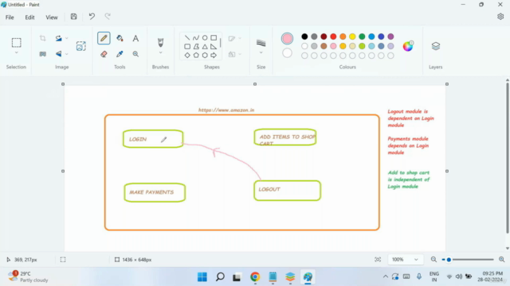This screenshot has height=286, width=510.
Task: Undo the last action
Action: [92, 17]
